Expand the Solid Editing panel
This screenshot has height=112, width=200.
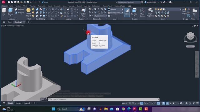pyautogui.click(x=41, y=19)
